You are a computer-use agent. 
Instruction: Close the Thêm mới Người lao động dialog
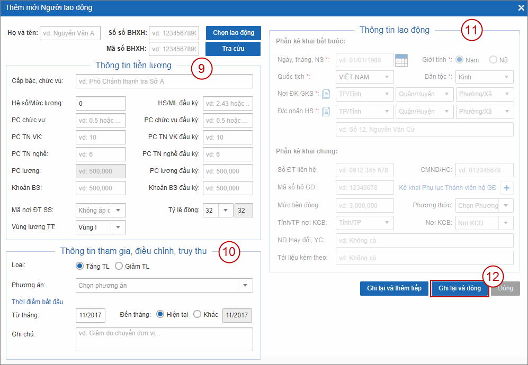(x=521, y=7)
